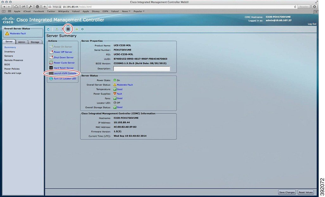Screen dimensions: 325x197
Task: Click the Shut Down Server action icon
Action: click(51, 57)
